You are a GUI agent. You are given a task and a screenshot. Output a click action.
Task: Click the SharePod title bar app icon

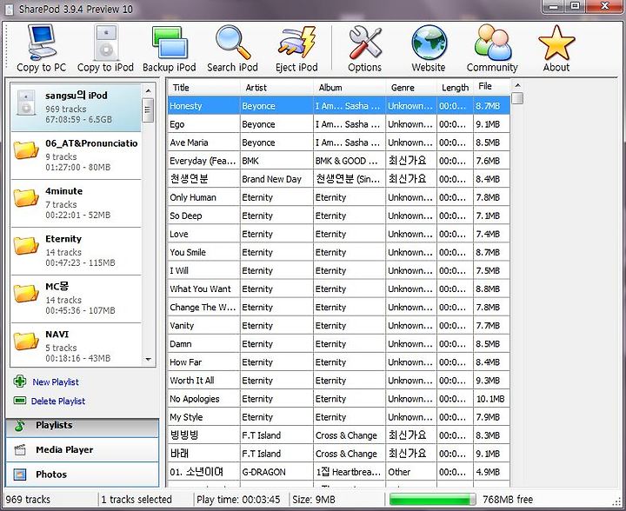pos(9,9)
